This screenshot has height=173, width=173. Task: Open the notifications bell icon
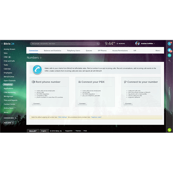(x=169, y=50)
